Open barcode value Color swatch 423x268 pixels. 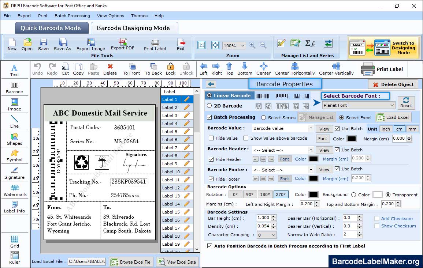click(x=352, y=139)
